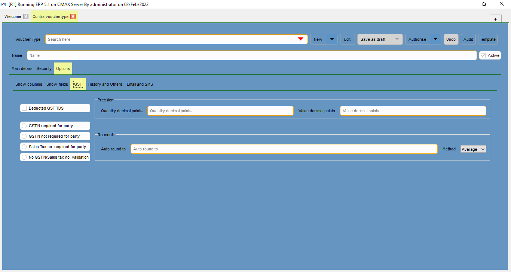Click the Auto round to field
This screenshot has height=272, width=511.
coord(284,149)
